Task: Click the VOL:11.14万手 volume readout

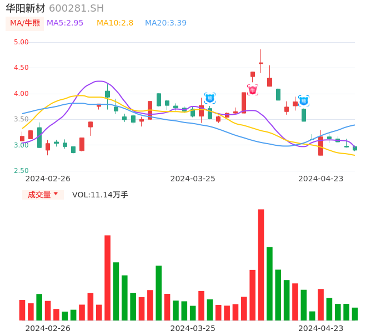Action: point(100,195)
